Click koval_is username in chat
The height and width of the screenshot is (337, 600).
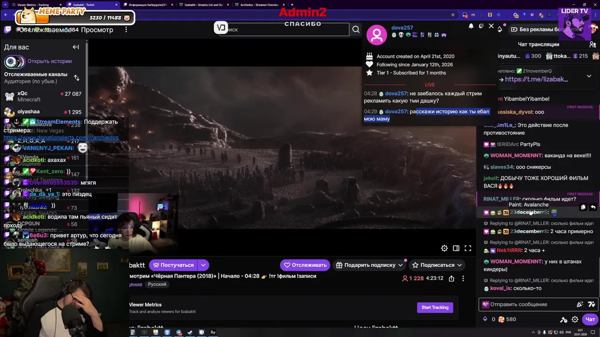click(x=500, y=288)
